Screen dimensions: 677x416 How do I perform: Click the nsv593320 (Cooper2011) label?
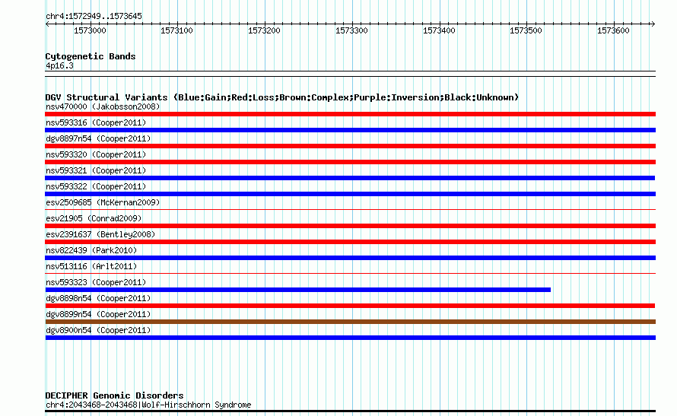point(96,154)
